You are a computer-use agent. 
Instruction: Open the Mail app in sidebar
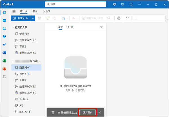4,12
